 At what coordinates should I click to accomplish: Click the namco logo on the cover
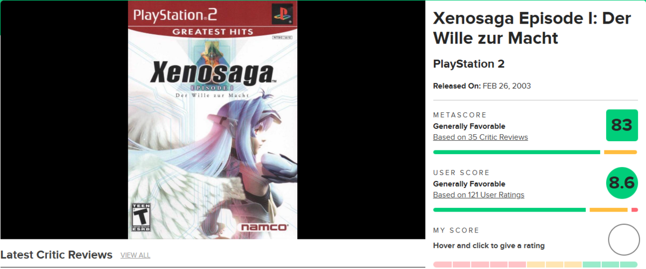click(x=263, y=227)
